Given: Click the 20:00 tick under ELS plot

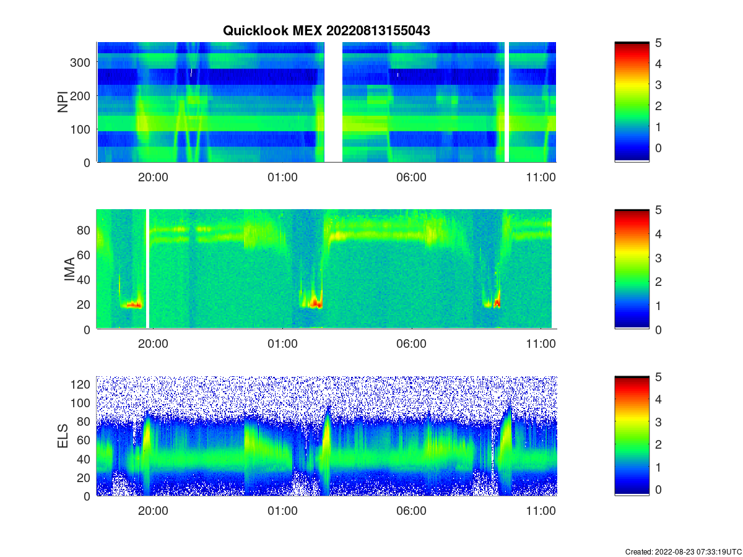Looking at the screenshot, I should [153, 511].
